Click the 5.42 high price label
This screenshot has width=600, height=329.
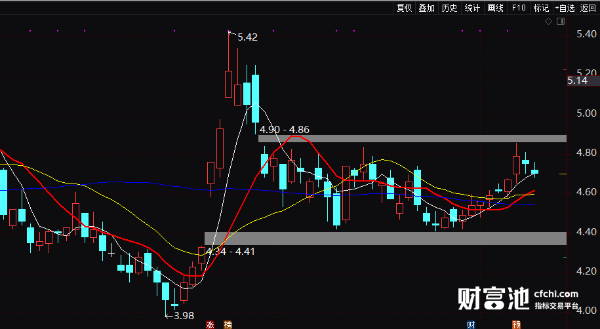tap(247, 37)
